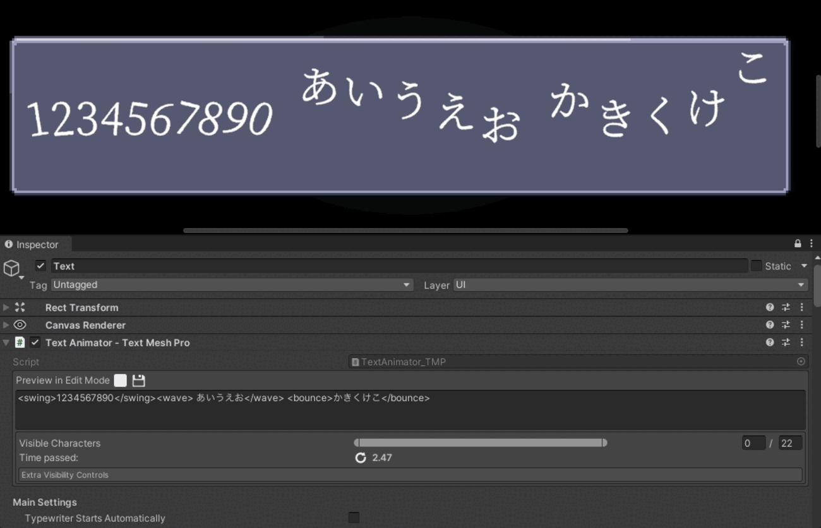Click the save icon next to Preview in Edit Mode
Image resolution: width=821 pixels, height=528 pixels.
click(139, 380)
